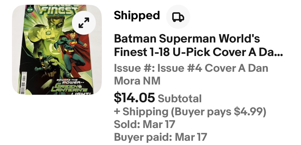
Task: Click the $14.05 price amount
Action: [134, 97]
